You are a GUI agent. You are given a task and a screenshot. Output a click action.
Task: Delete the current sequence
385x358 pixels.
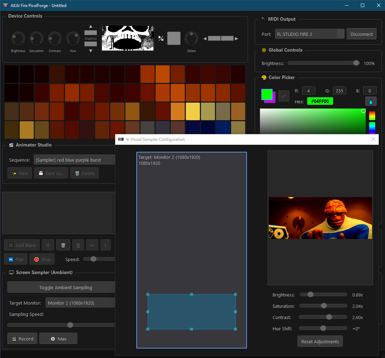tap(84, 173)
